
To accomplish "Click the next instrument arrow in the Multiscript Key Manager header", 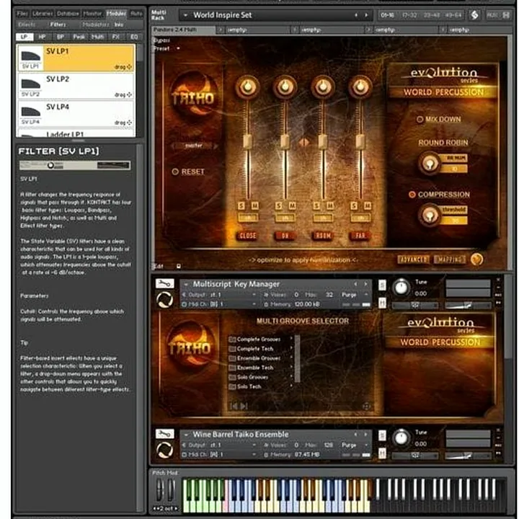I will pos(365,284).
